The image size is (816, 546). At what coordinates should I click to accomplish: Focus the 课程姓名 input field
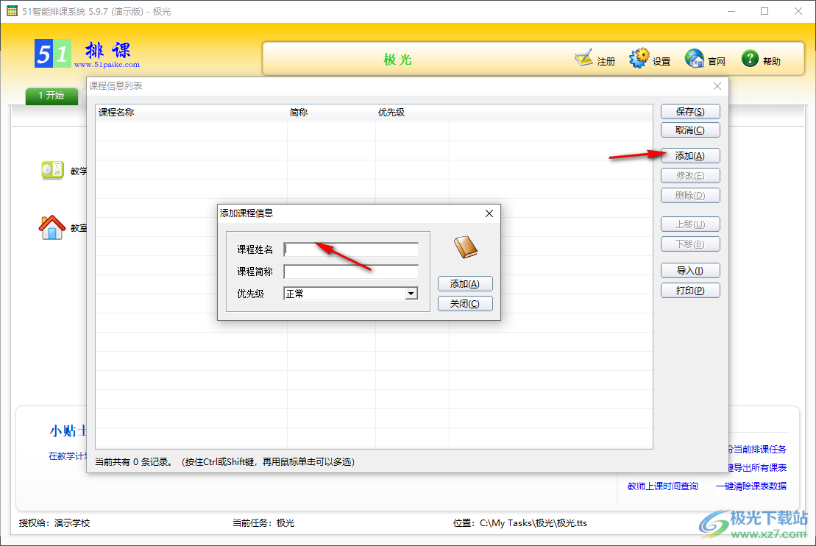click(351, 249)
